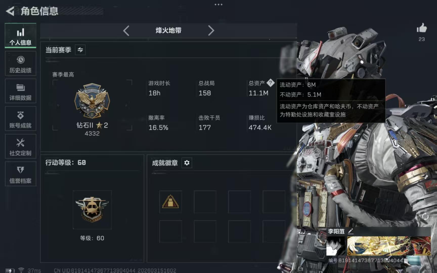Open the 社交定制 social customization section
The image size is (437, 273).
click(x=20, y=146)
